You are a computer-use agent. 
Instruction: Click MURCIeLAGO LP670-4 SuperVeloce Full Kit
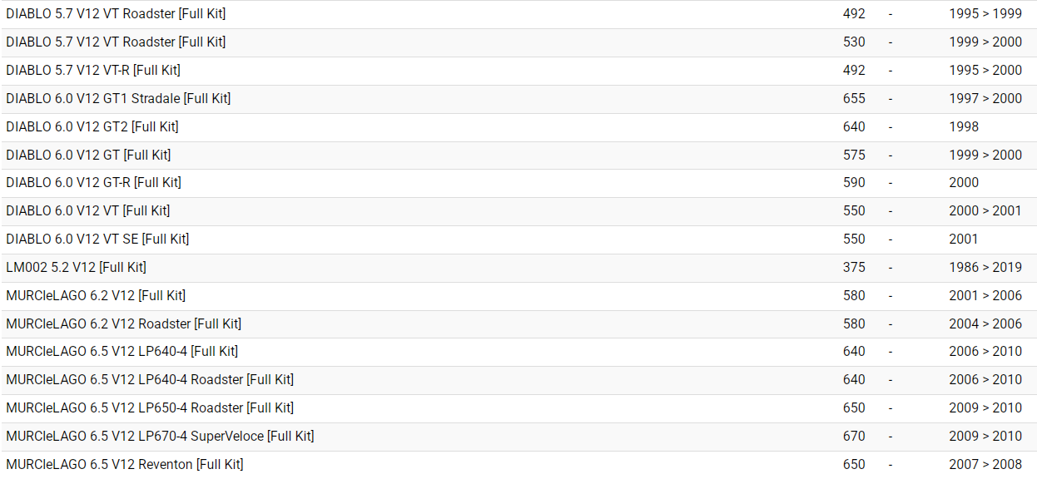160,437
